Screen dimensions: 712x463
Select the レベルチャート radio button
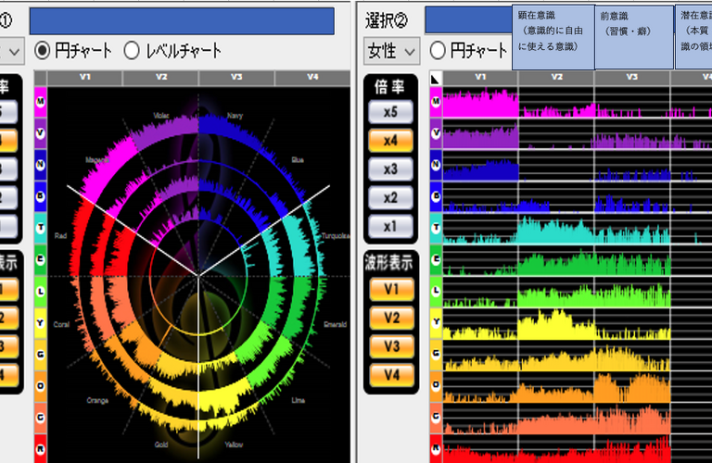click(x=132, y=50)
